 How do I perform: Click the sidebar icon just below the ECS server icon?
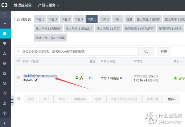click(5, 43)
